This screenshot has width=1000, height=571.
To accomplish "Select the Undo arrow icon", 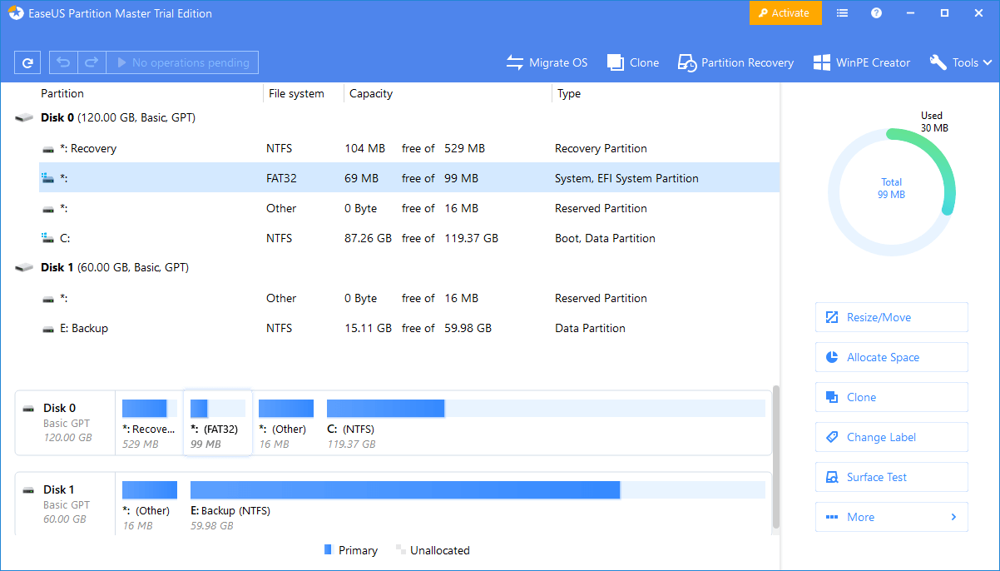I will point(63,62).
